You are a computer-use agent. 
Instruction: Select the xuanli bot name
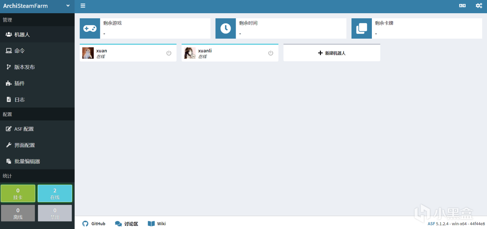205,51
